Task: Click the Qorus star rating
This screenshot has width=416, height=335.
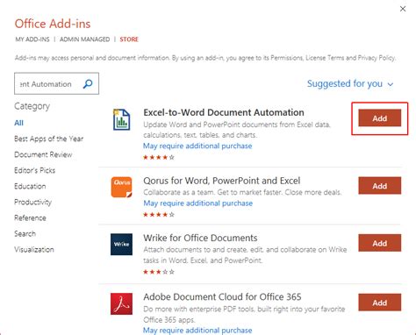Action: coord(159,215)
